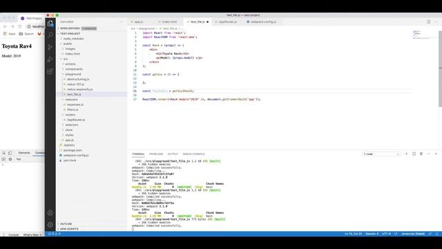442x249 pixels.
Task: Expand the NPM SCRIPTS section
Action: point(69,229)
